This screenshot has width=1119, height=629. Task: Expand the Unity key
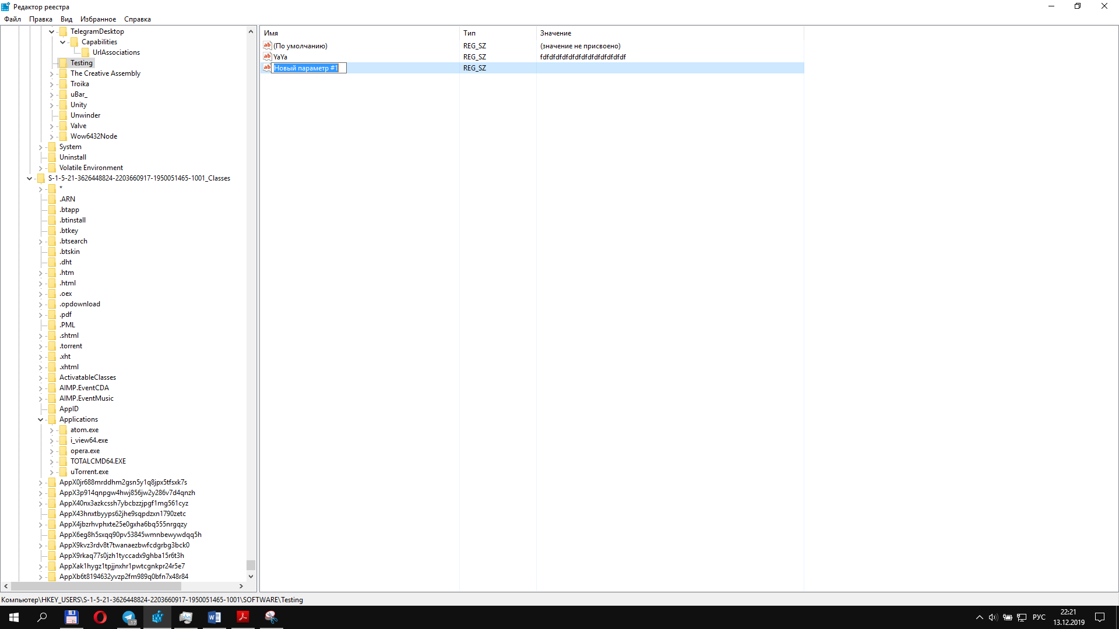(51, 105)
